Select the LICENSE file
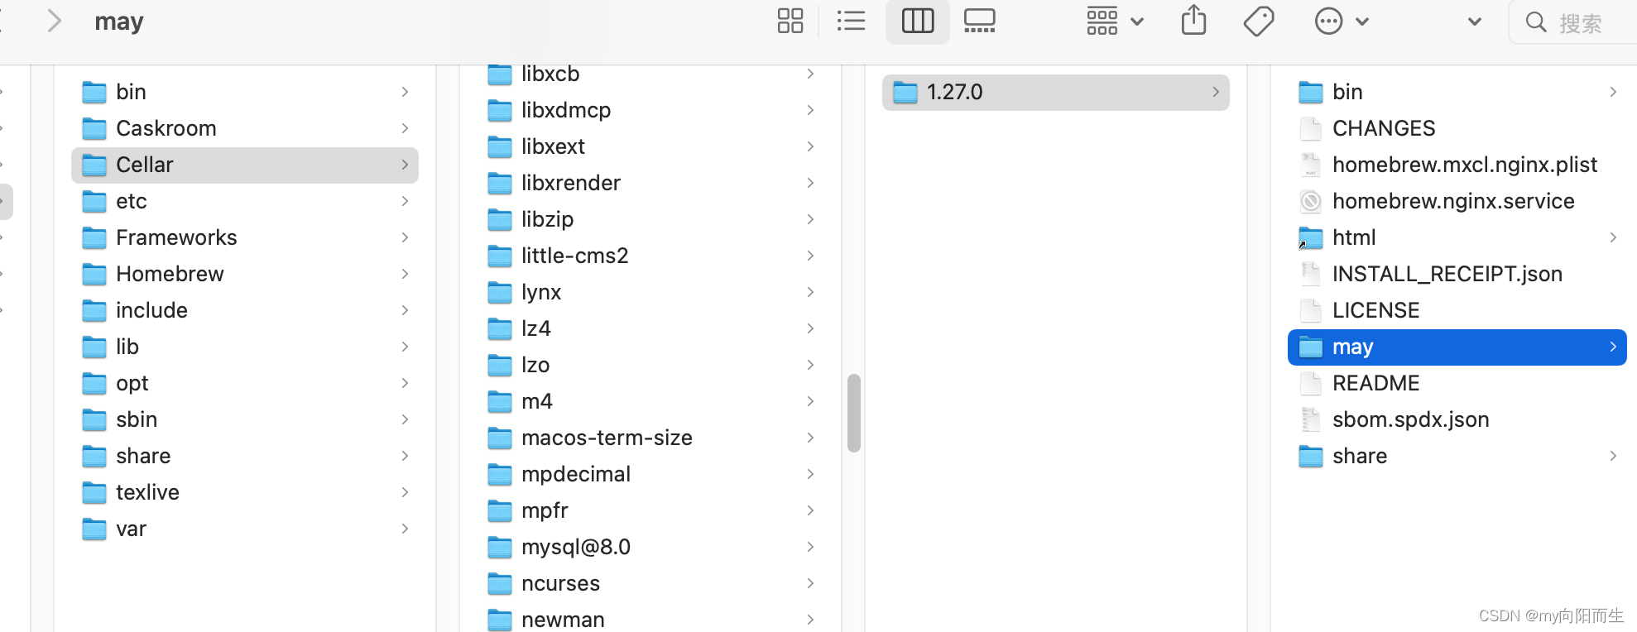 [1375, 310]
